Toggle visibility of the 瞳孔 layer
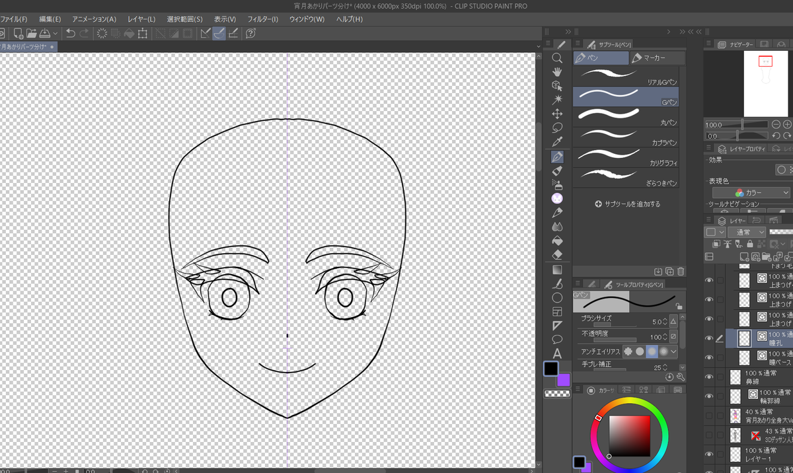Image resolution: width=793 pixels, height=473 pixels. [709, 339]
